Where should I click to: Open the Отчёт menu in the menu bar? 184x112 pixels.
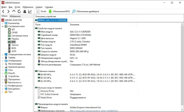(18, 7)
